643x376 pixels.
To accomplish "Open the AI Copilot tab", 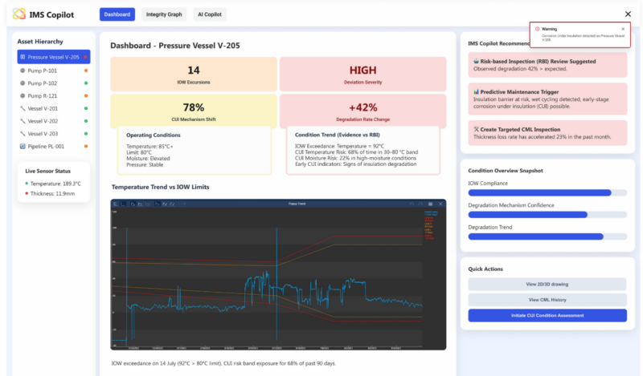I will [210, 14].
